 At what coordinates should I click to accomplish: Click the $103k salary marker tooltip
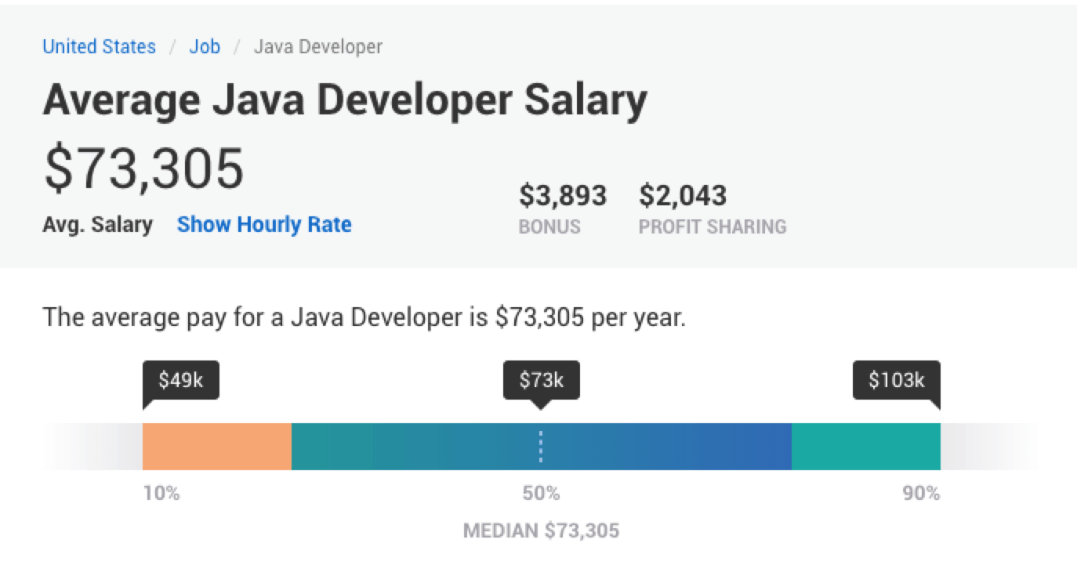(x=896, y=380)
